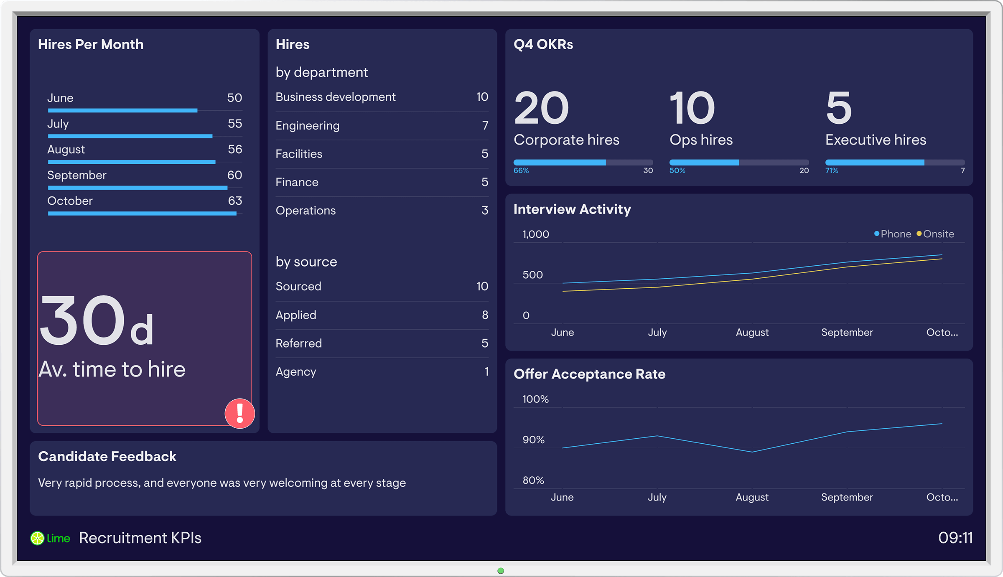Click the Interview Activity chart heading

pos(572,209)
